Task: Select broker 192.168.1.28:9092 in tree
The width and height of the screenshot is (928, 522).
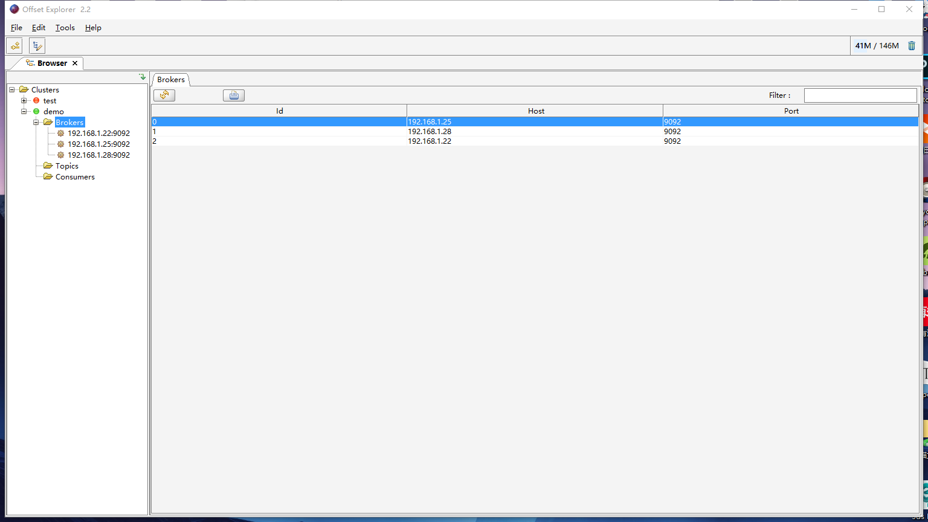Action: [98, 155]
